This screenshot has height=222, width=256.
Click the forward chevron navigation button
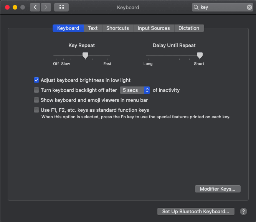(x=46, y=7)
